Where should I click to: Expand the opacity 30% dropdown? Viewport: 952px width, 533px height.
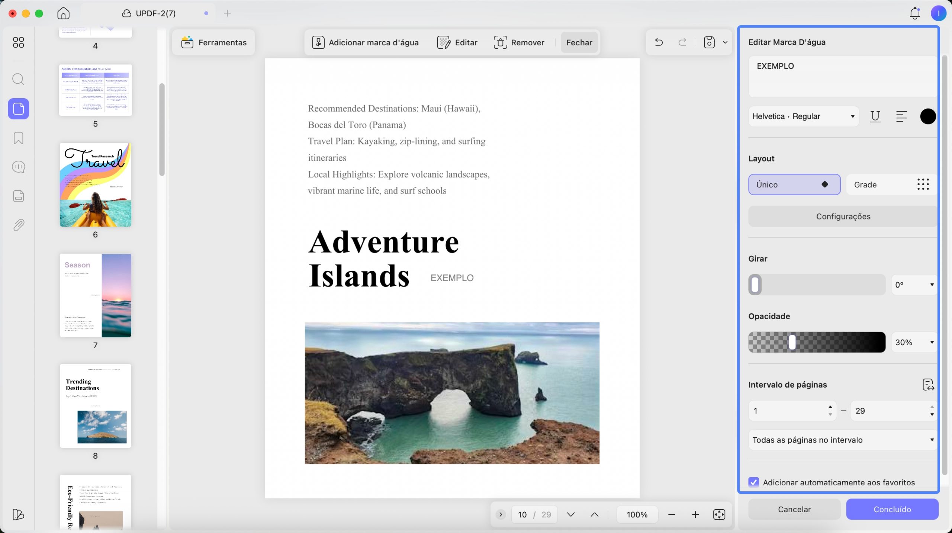click(914, 342)
